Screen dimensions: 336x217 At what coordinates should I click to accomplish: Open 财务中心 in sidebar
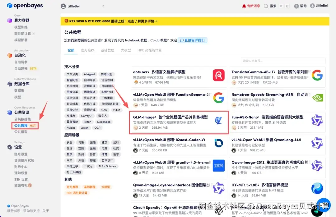click(x=21, y=167)
